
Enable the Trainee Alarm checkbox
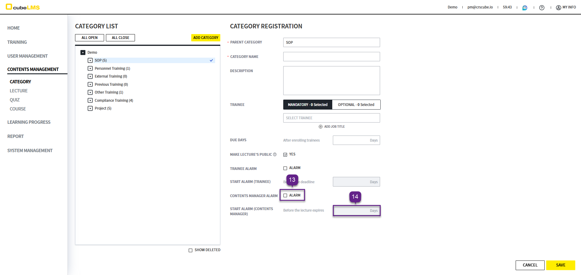[285, 168]
